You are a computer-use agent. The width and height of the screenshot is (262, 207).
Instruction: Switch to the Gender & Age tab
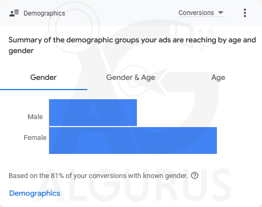130,78
